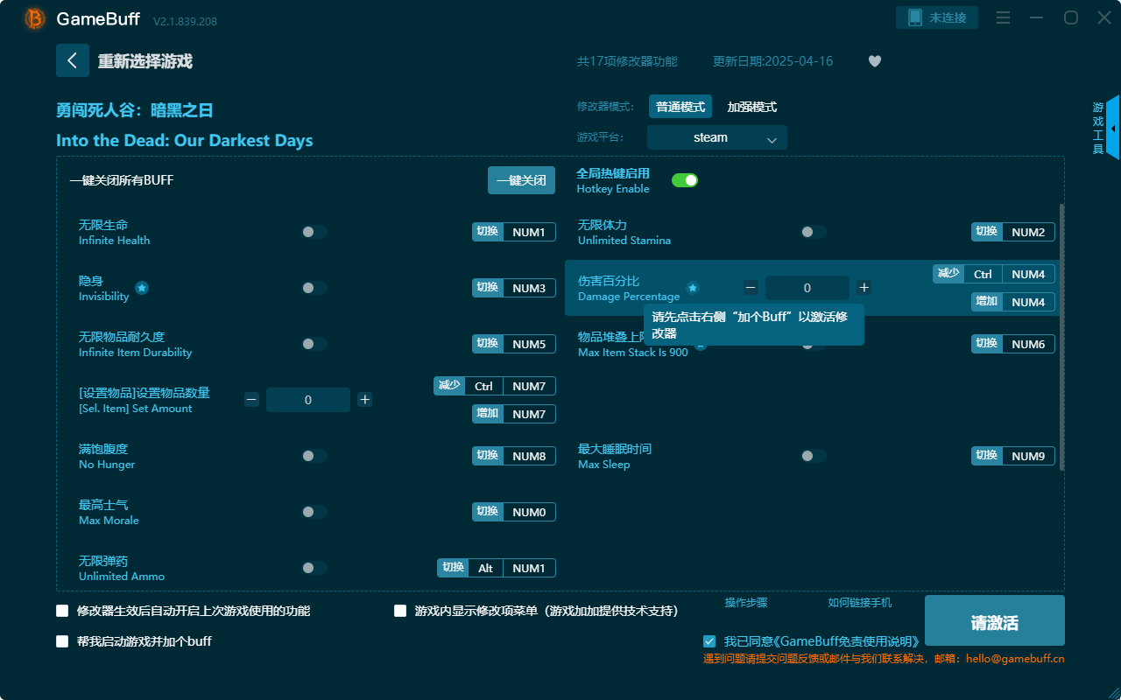Screen dimensions: 1121x700
Task: Open the steam game platform dropdown
Action: click(x=716, y=137)
